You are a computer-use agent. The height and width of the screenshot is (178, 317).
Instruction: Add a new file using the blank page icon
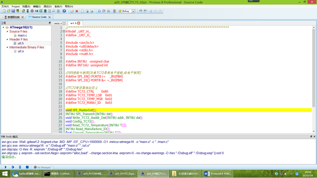82,11
